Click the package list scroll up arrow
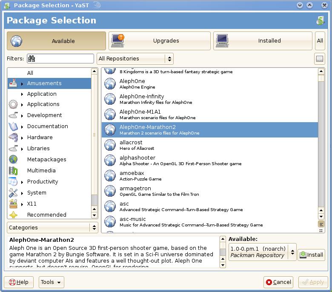Image resolution: width=332 pixels, height=292 pixels. [321, 72]
